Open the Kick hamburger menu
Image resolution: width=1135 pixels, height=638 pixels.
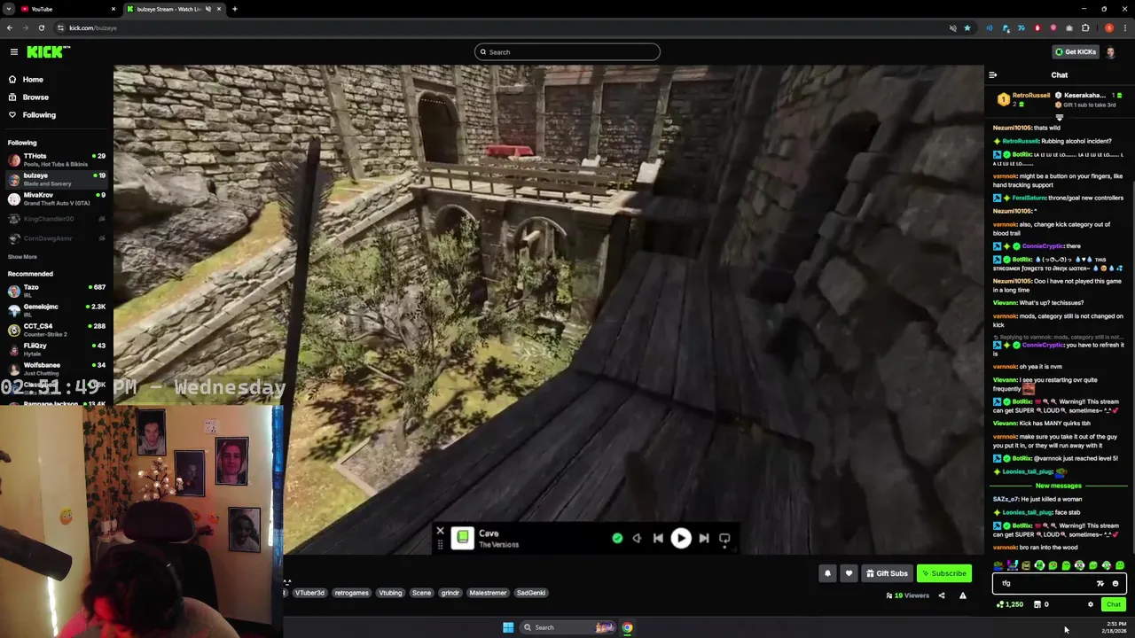pyautogui.click(x=14, y=52)
